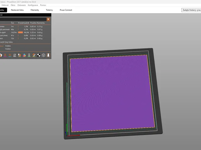Click the '1,5%' percentage value
Screen dimensions: 201x150
coord(26,27)
